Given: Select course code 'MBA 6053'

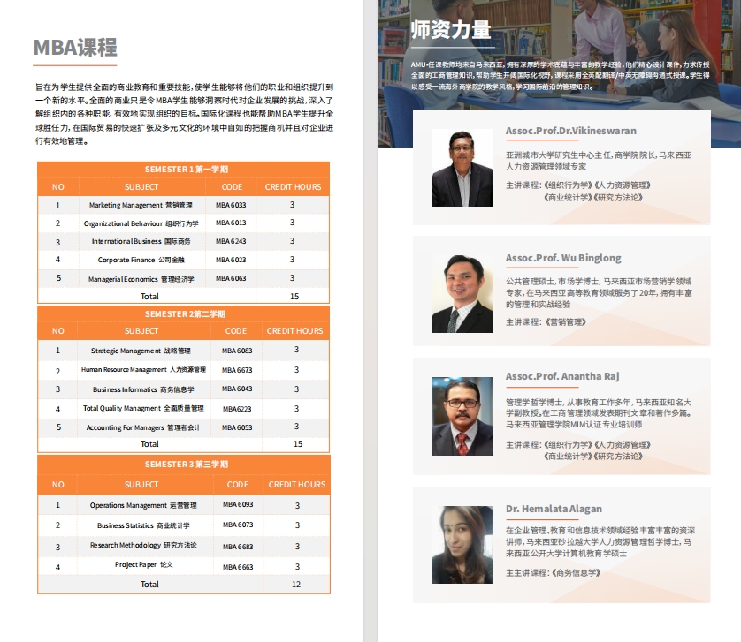Looking at the screenshot, I should [x=237, y=427].
